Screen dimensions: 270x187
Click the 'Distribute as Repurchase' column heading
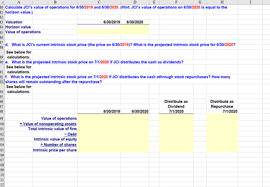point(222,104)
